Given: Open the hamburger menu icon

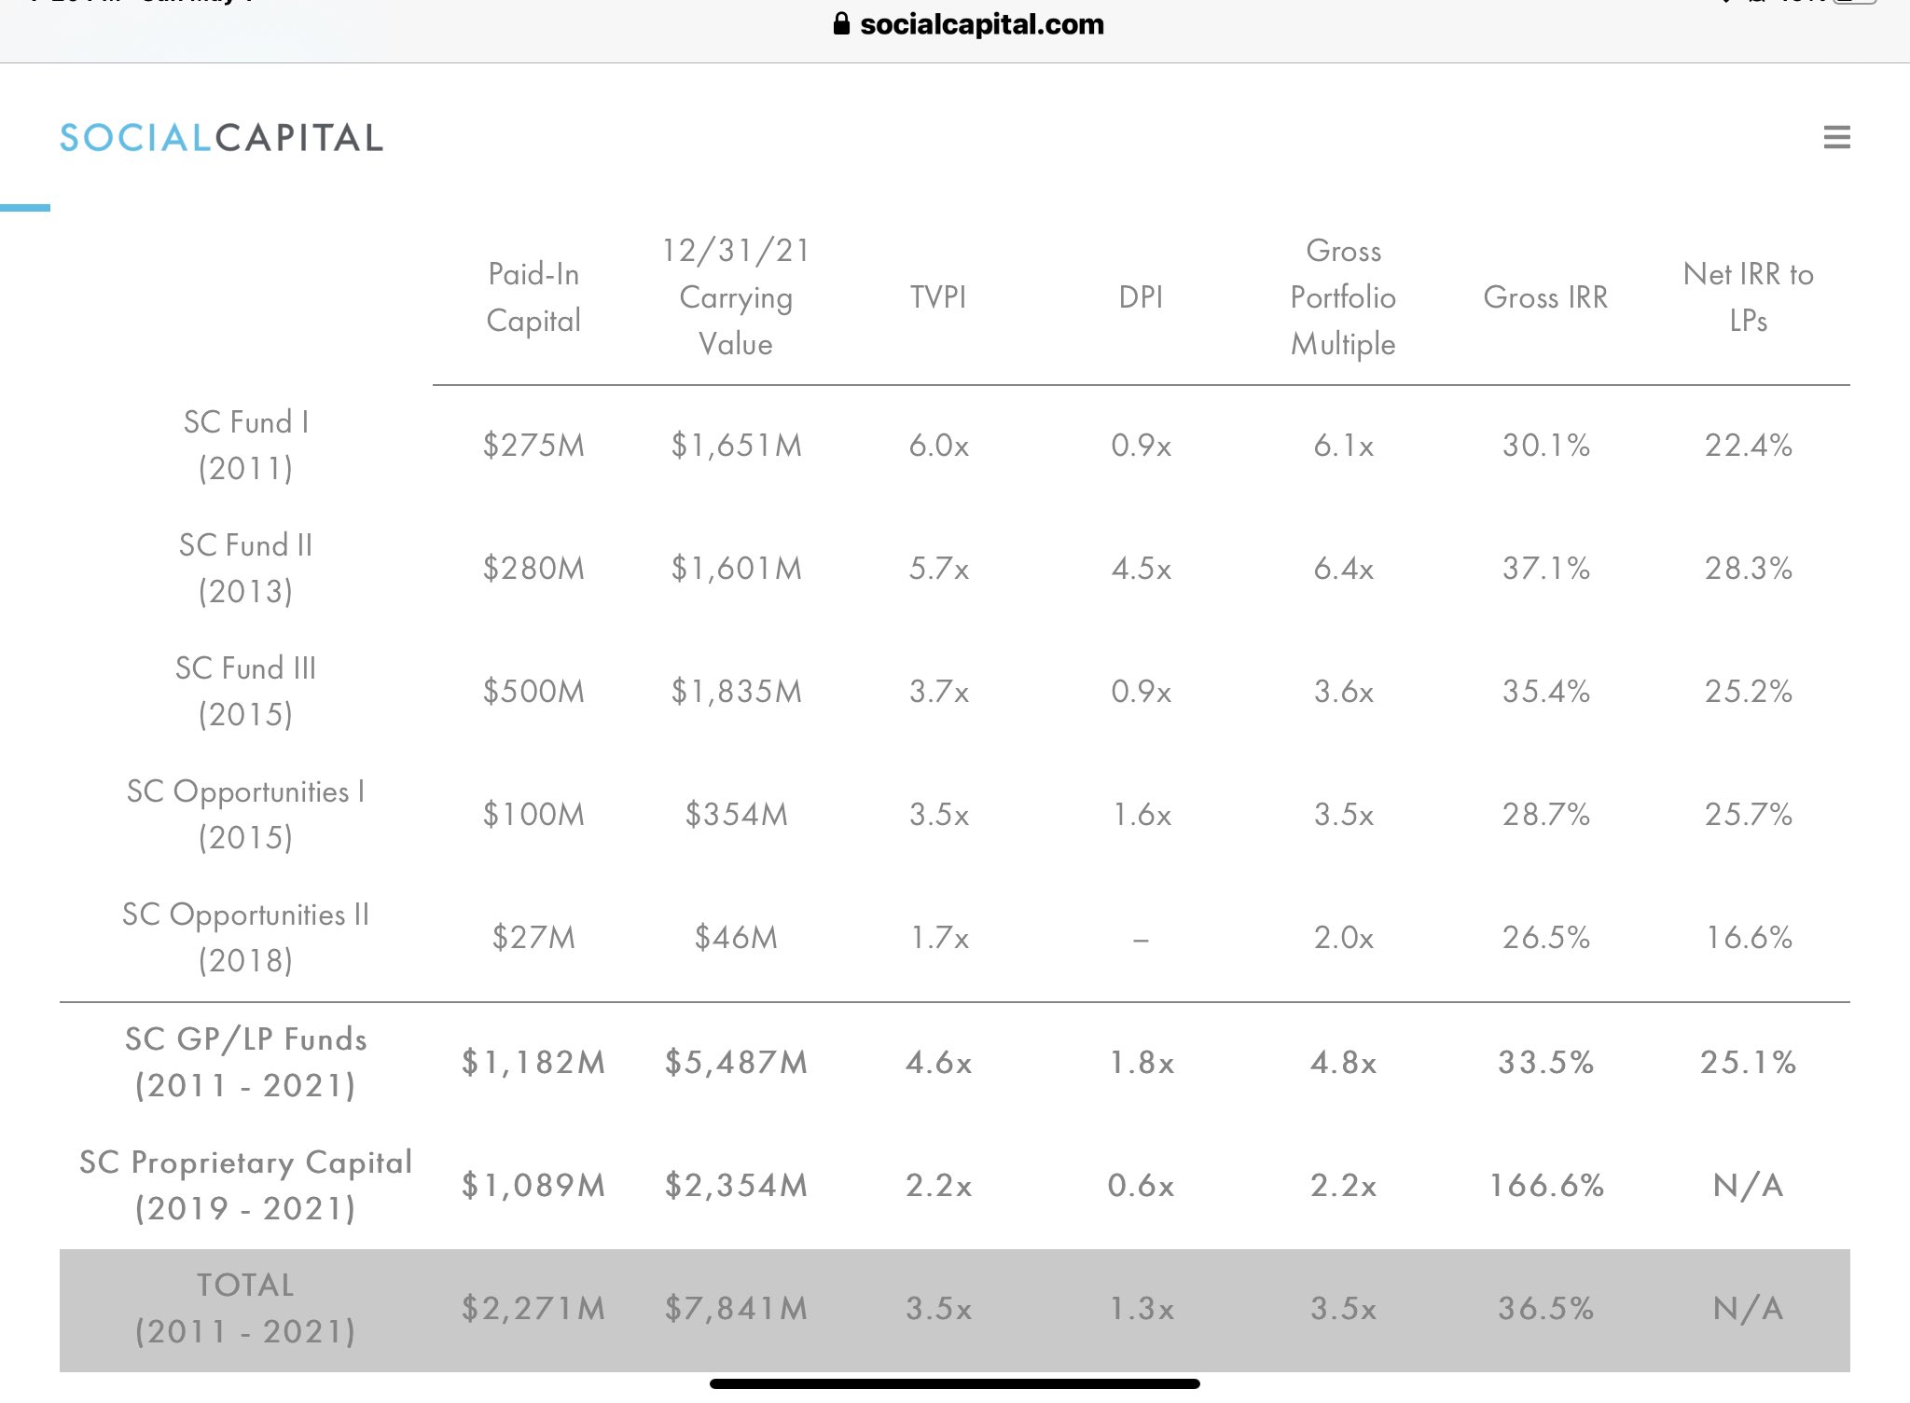Looking at the screenshot, I should 1836,138.
